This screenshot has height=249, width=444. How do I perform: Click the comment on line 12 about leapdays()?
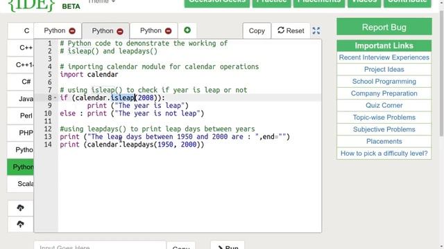point(157,129)
